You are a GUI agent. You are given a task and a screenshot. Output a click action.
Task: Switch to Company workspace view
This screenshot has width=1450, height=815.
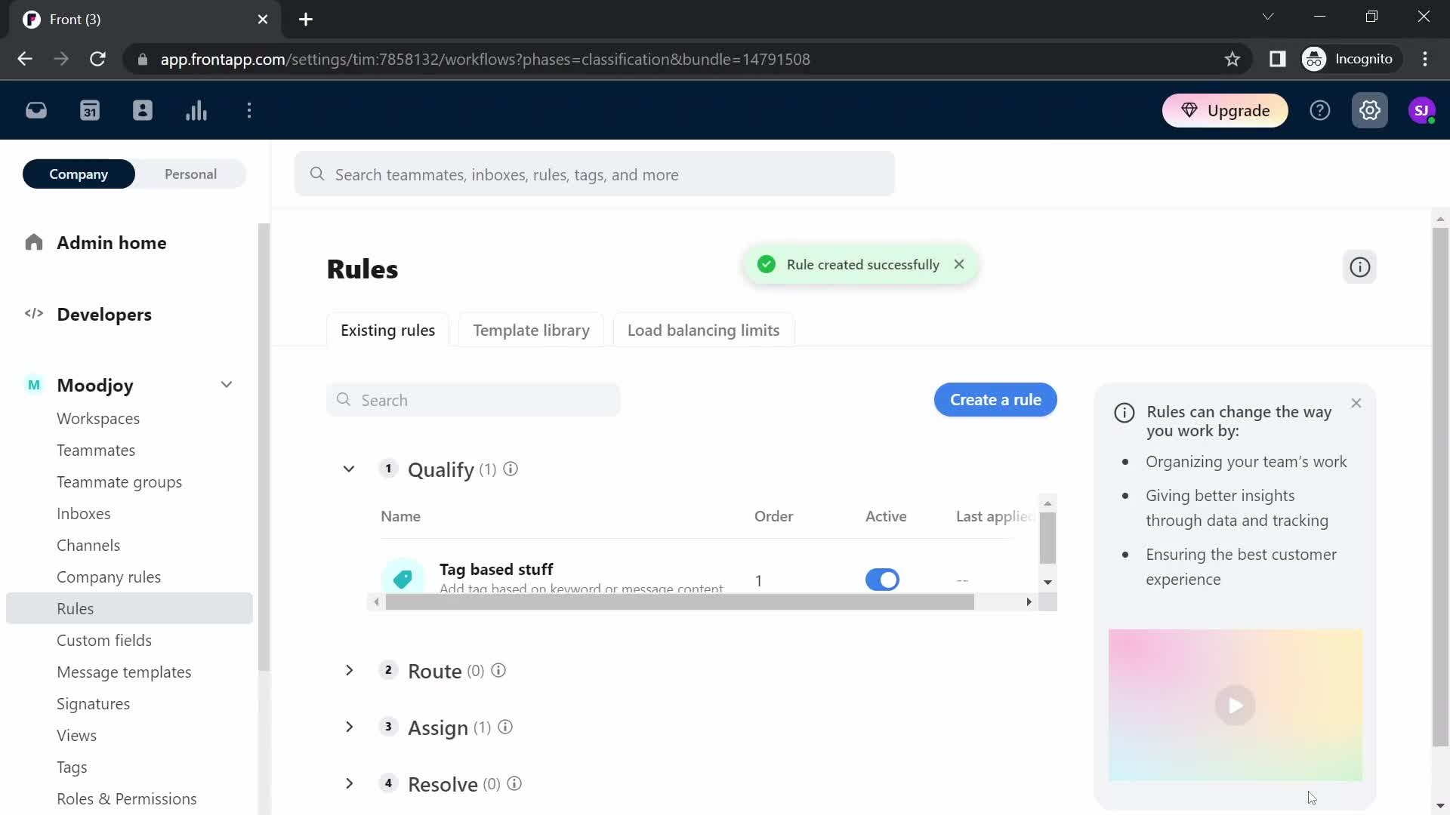pos(78,174)
